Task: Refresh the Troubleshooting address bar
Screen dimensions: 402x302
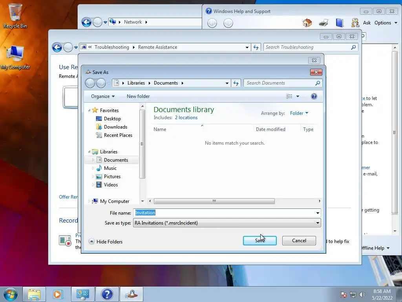Action: tap(256, 47)
